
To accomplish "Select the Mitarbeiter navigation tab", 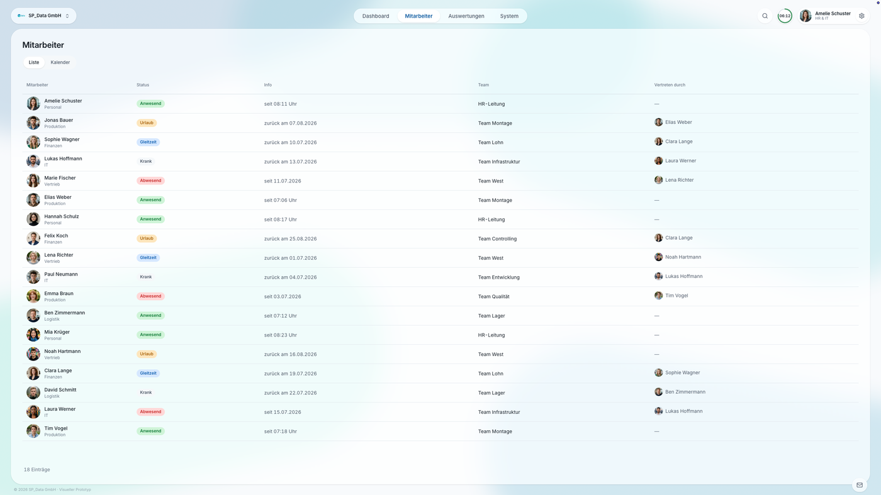I will point(418,16).
